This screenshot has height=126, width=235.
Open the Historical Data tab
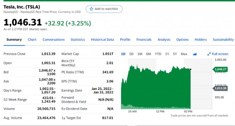point(102,40)
